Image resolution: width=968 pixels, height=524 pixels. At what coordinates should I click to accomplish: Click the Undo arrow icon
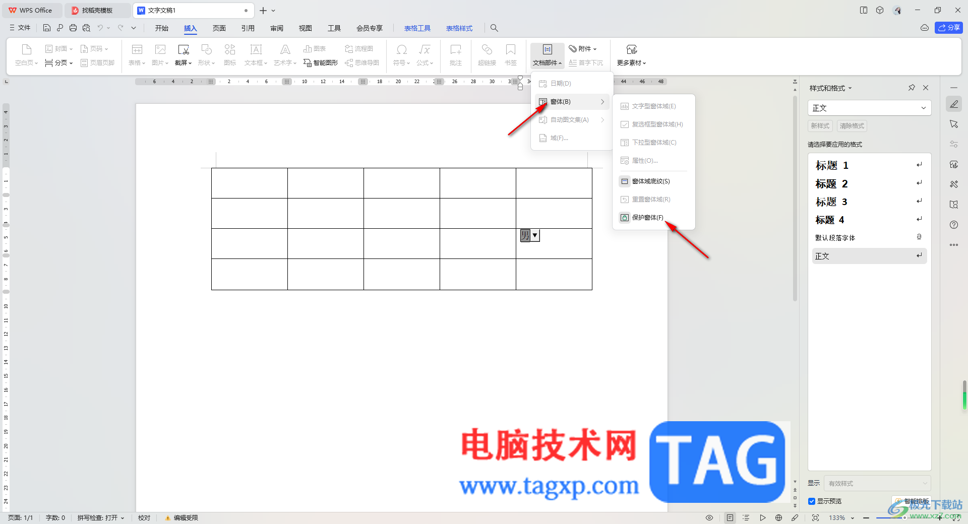(100, 28)
